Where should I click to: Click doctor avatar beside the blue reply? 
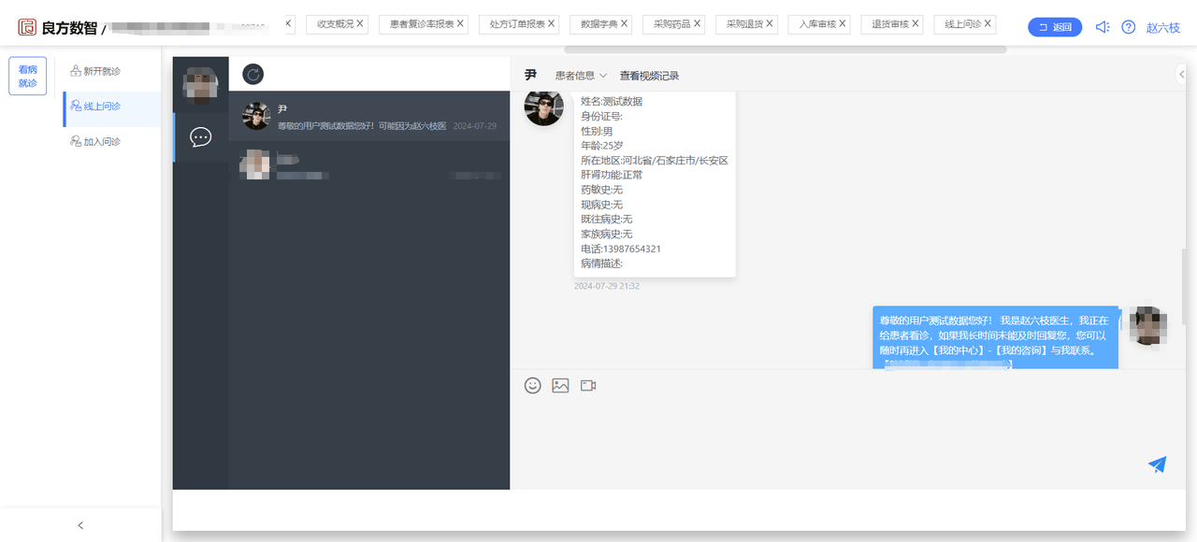pyautogui.click(x=1147, y=325)
